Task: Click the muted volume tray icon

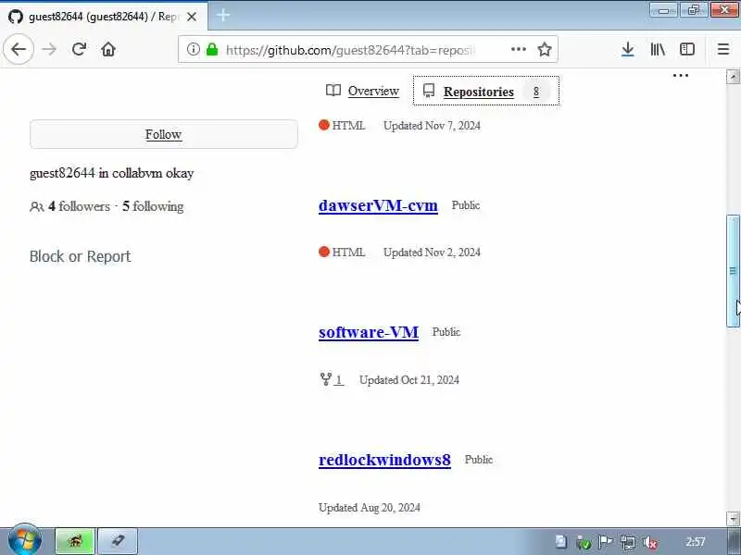Action: coord(650,542)
